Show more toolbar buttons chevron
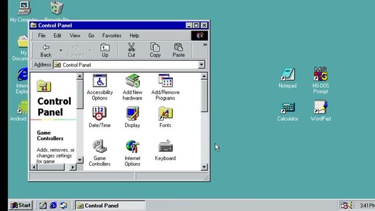Viewport: 375px width, 211px height. pos(205,45)
